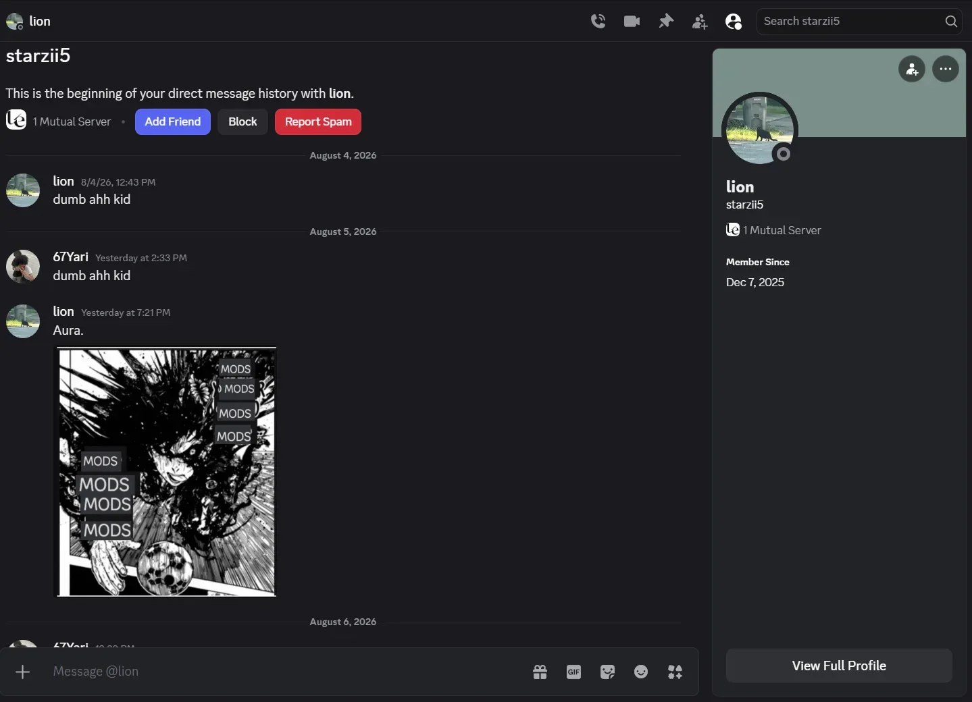Viewport: 972px width, 702px height.
Task: Click View Full Profile button
Action: point(839,666)
